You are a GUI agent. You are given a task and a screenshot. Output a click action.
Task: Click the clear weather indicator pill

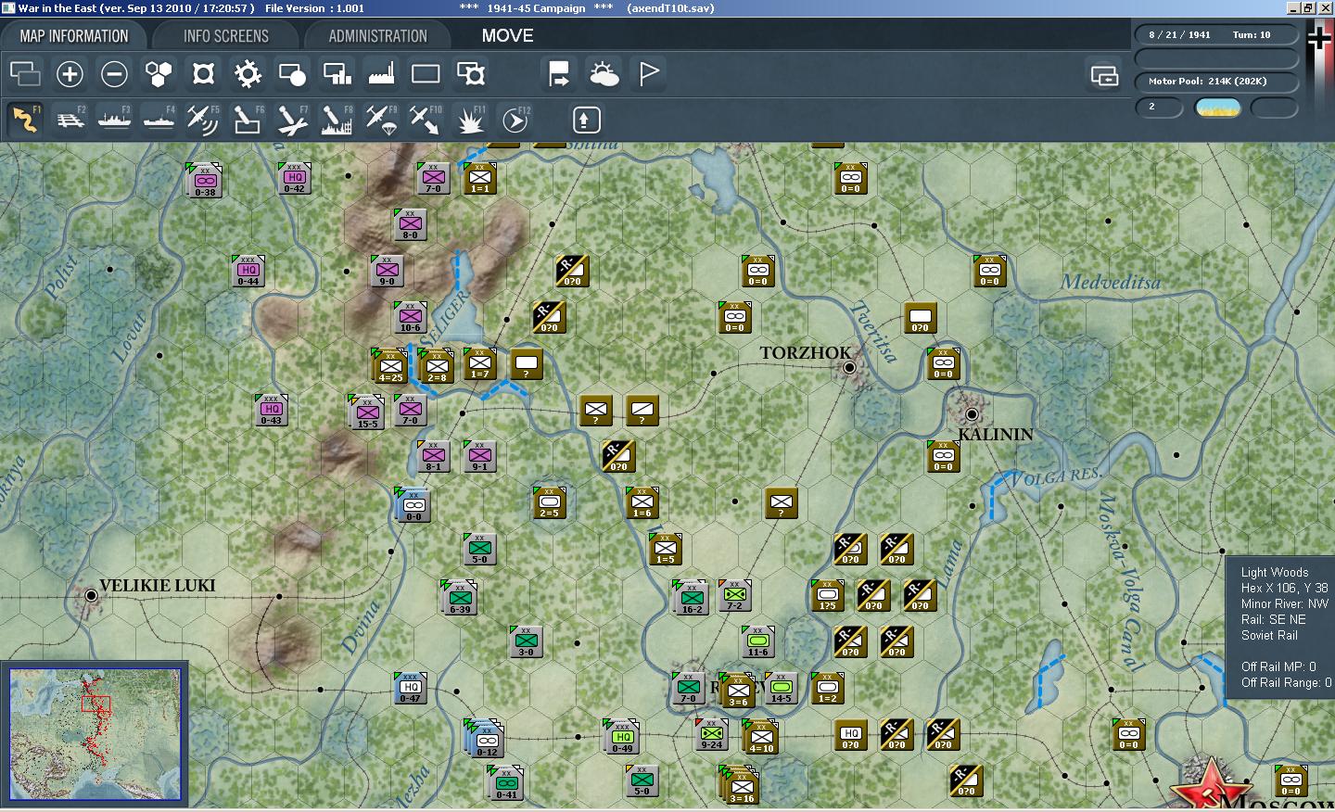[x=1217, y=108]
